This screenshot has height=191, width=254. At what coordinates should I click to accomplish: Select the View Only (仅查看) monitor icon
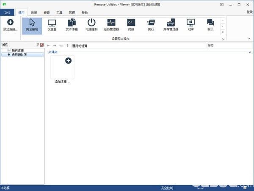click(x=52, y=25)
